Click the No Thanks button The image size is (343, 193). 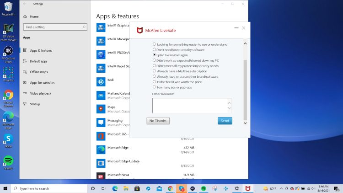(158, 121)
